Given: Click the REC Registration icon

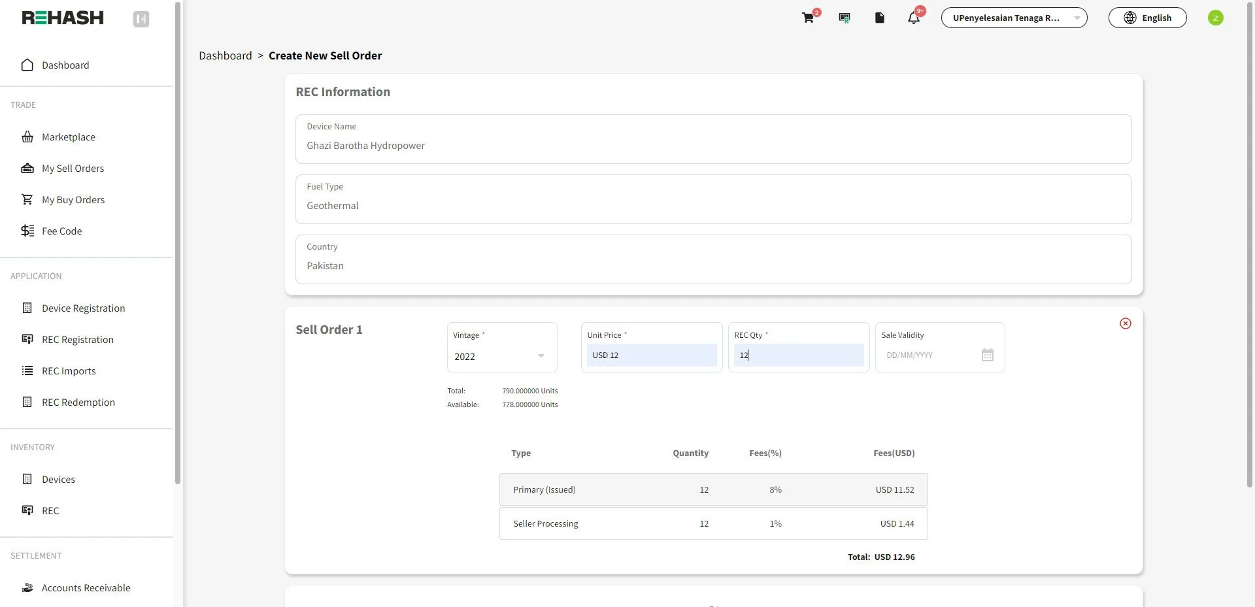Looking at the screenshot, I should [x=27, y=339].
